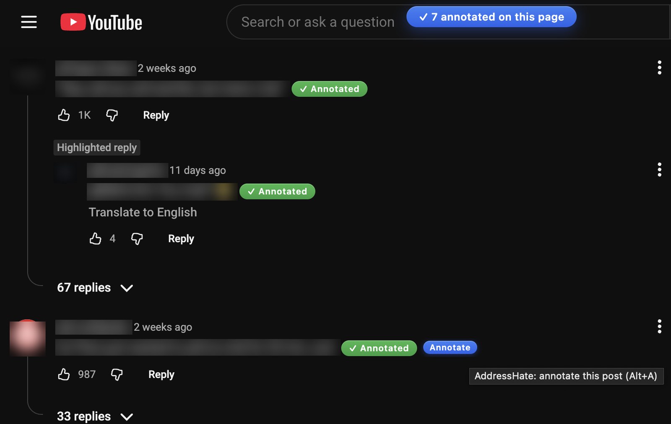Focus the Search or ask a question field

coord(318,22)
